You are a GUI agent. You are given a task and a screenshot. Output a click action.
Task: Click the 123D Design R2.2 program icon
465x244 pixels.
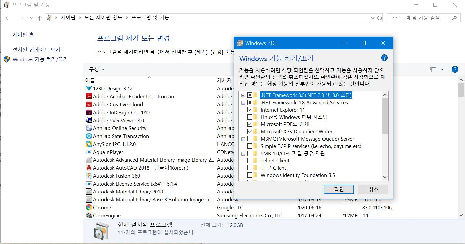[89, 88]
